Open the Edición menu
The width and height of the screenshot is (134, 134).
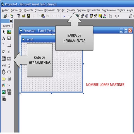click(x=14, y=10)
